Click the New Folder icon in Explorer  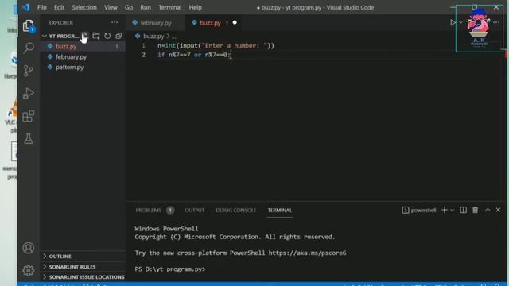(96, 36)
